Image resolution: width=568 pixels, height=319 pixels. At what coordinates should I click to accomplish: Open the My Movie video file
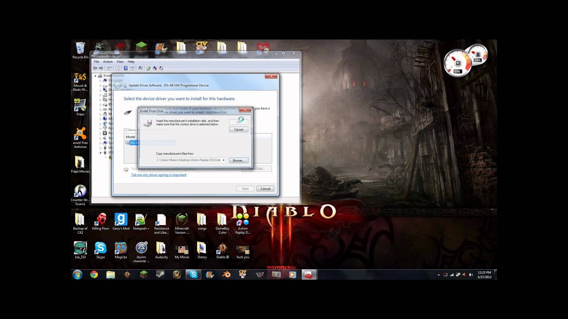click(182, 250)
